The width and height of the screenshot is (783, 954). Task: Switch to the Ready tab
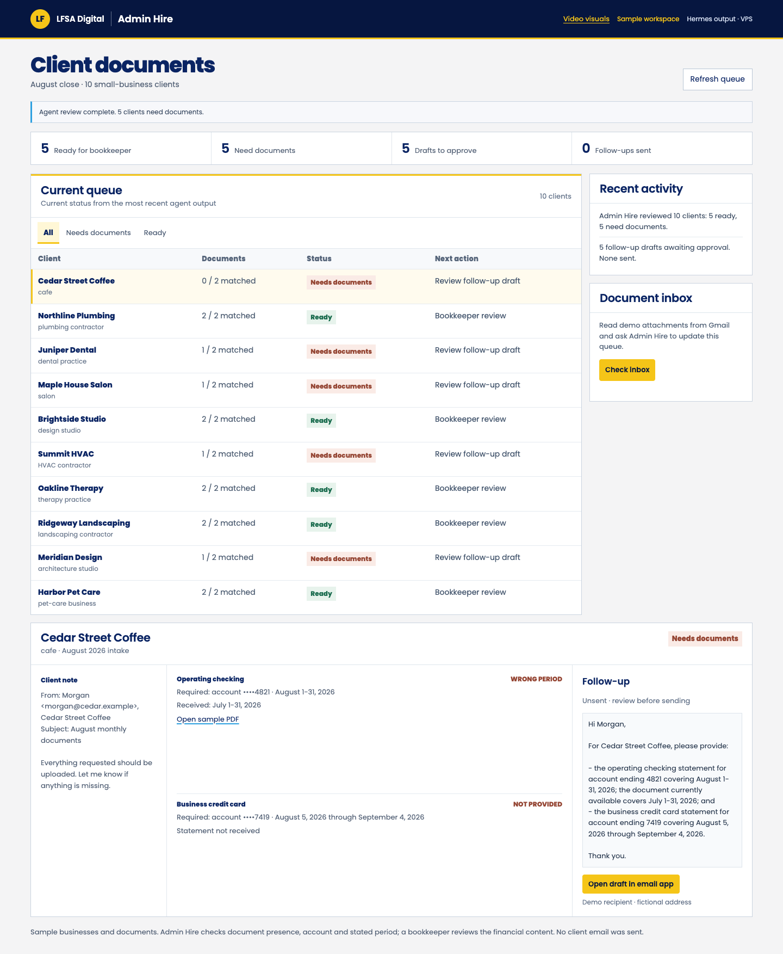(155, 233)
